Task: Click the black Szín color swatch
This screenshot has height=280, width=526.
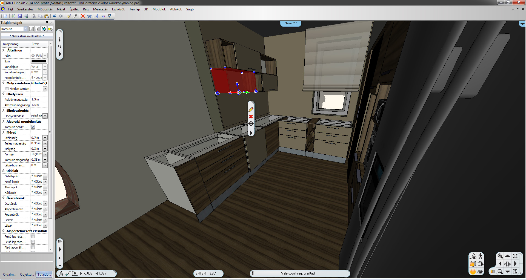Action: pos(39,61)
